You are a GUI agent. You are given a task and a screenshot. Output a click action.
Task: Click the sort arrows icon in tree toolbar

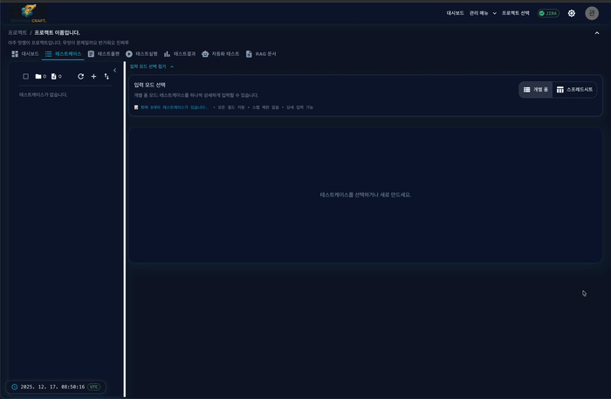pos(106,77)
